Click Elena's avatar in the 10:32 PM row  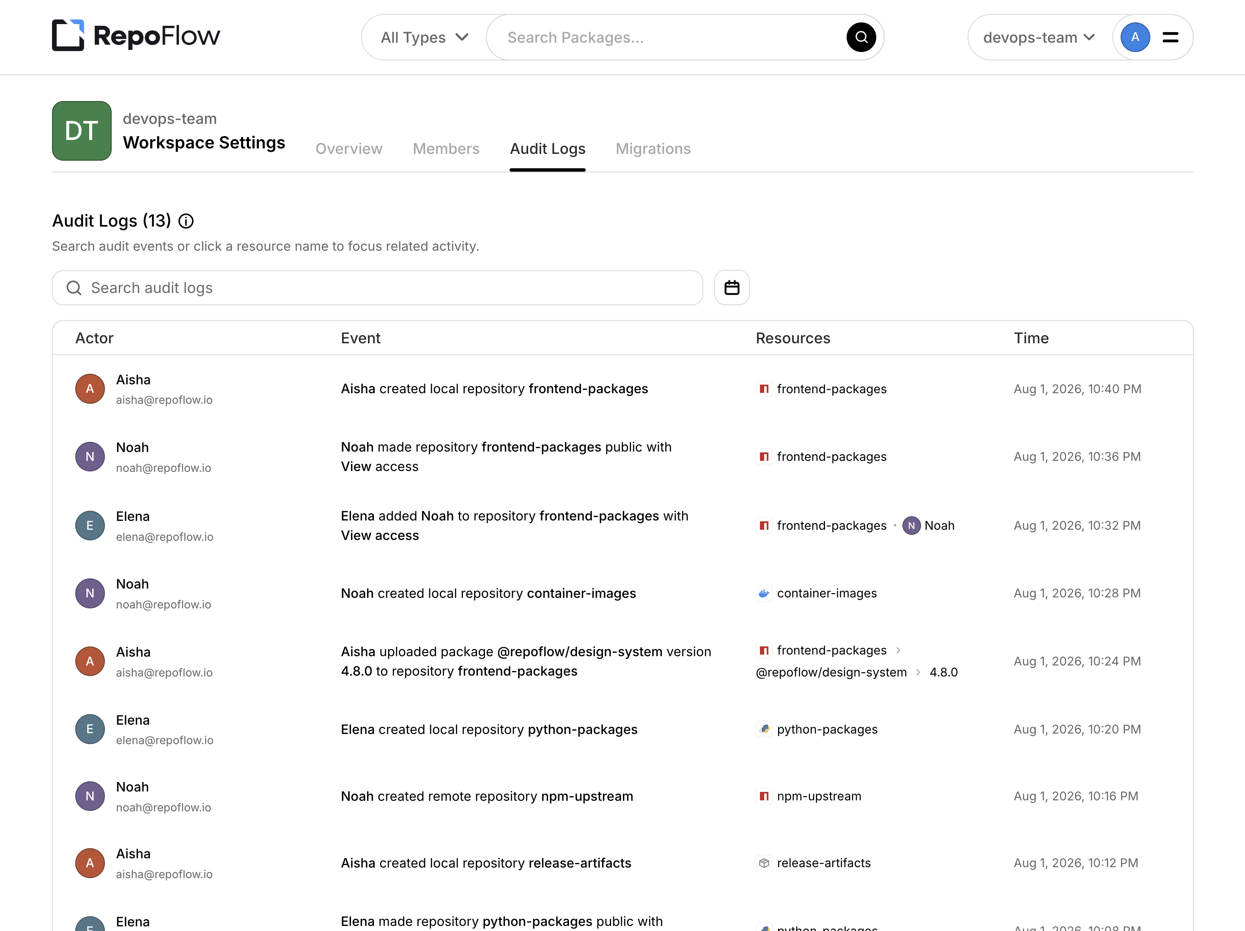[x=90, y=526]
